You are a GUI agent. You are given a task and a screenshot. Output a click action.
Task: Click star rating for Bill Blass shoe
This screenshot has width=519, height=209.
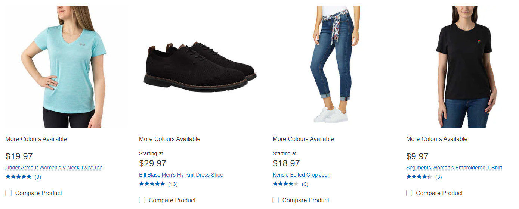click(152, 184)
